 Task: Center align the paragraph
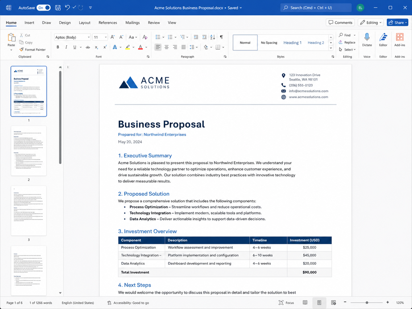point(166,47)
